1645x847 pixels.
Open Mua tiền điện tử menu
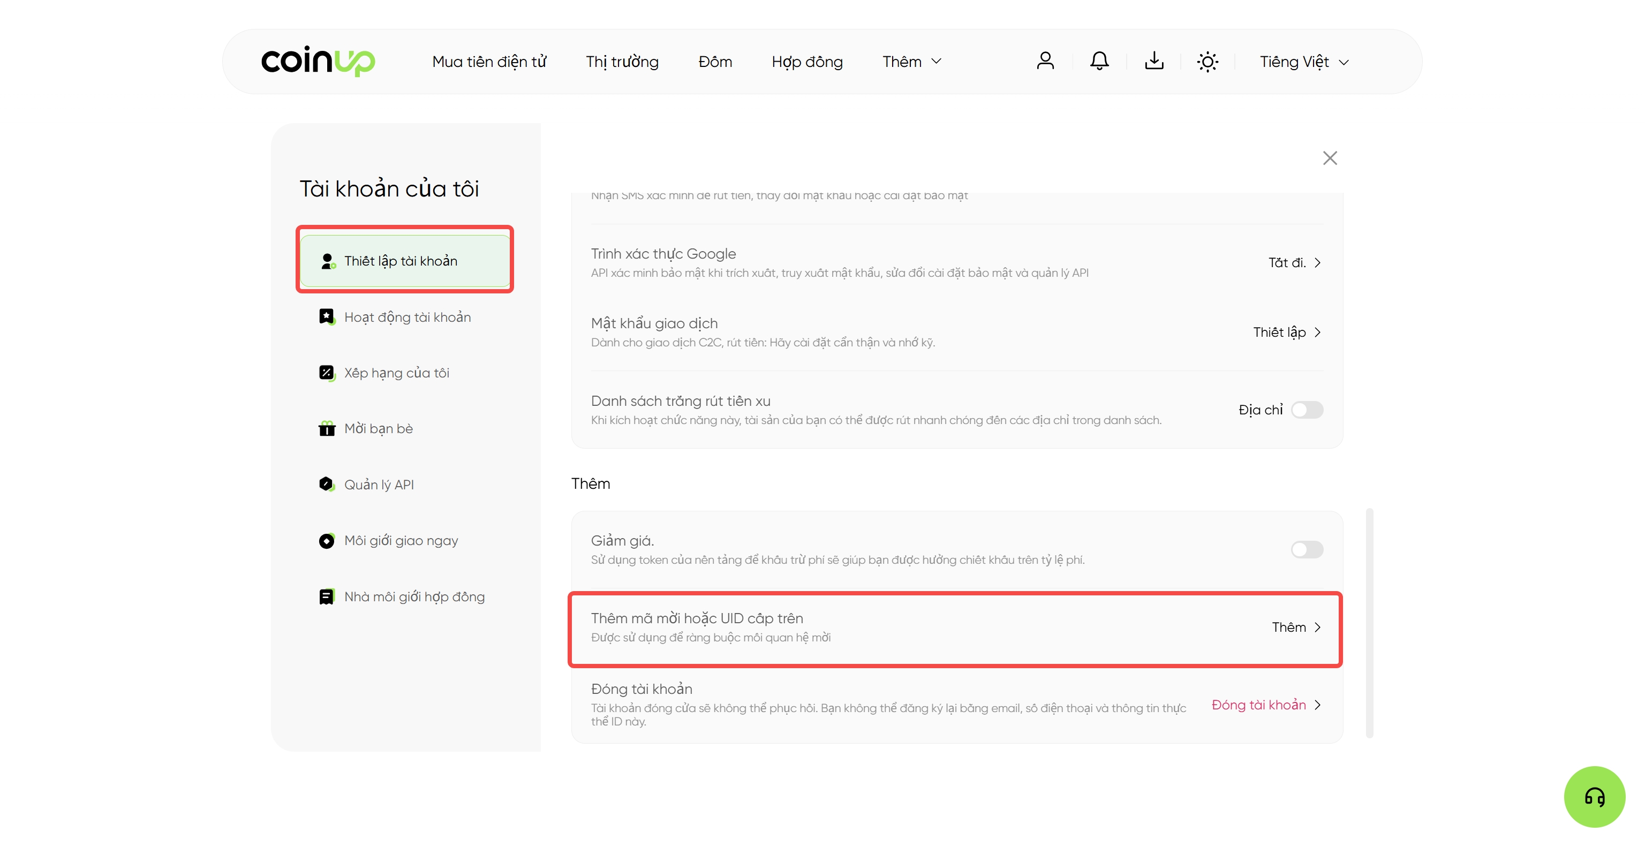[489, 62]
